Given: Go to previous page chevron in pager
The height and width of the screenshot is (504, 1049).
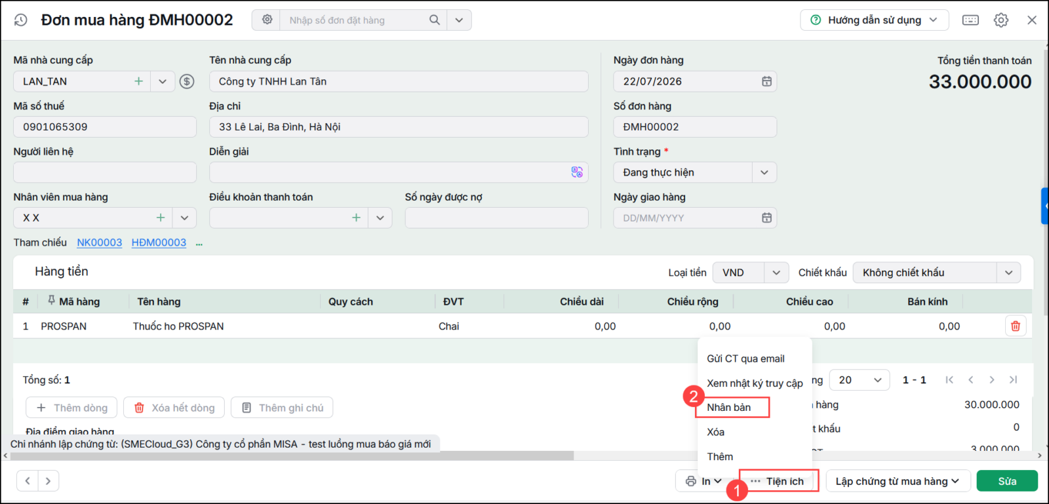Looking at the screenshot, I should (971, 379).
